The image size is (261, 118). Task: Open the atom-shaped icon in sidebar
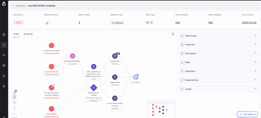pyautogui.click(x=4, y=86)
